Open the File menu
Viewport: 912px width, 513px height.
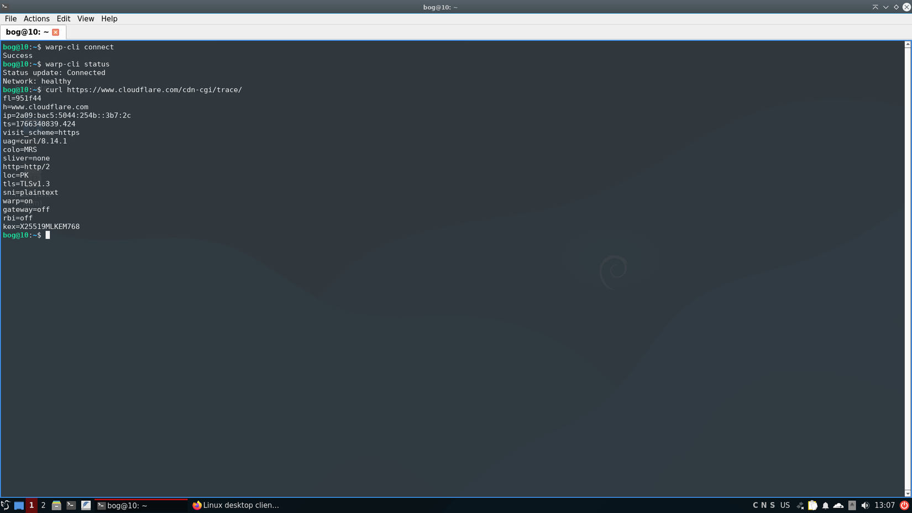tap(11, 19)
